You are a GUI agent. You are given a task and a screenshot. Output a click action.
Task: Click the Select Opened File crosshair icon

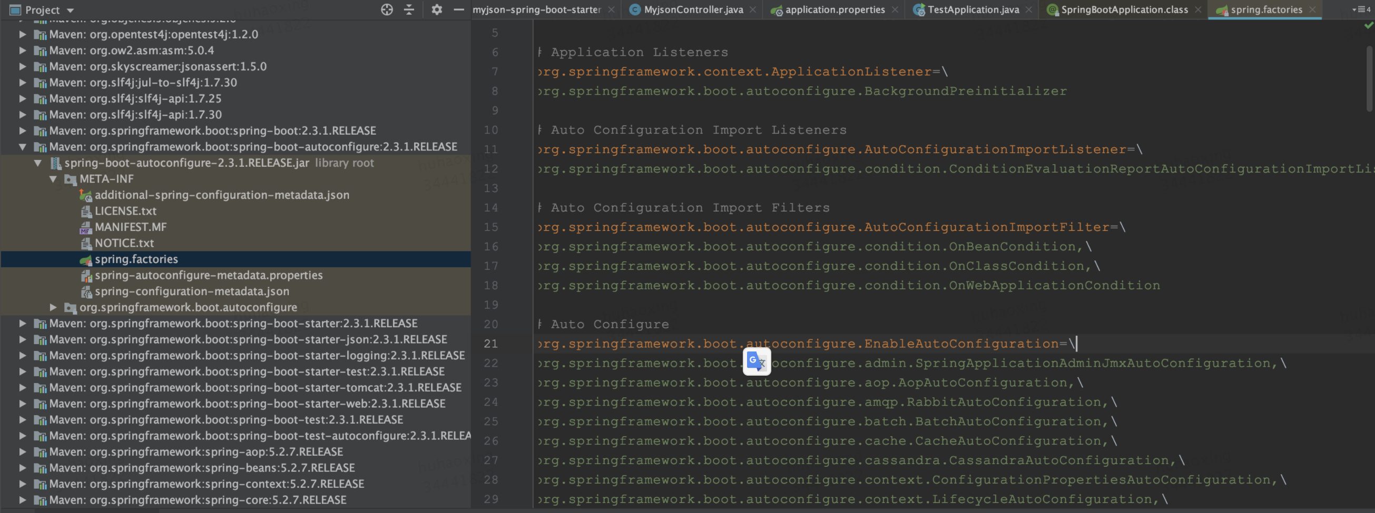click(x=386, y=9)
